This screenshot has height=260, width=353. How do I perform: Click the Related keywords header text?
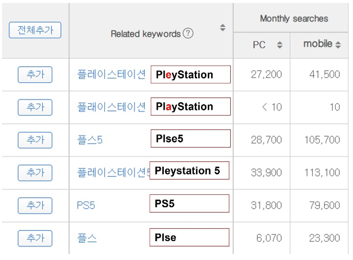click(146, 34)
